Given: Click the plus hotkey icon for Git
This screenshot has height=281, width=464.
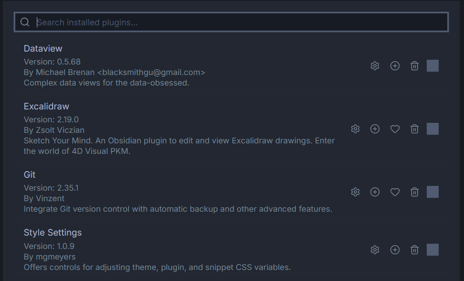Looking at the screenshot, I should click(375, 192).
